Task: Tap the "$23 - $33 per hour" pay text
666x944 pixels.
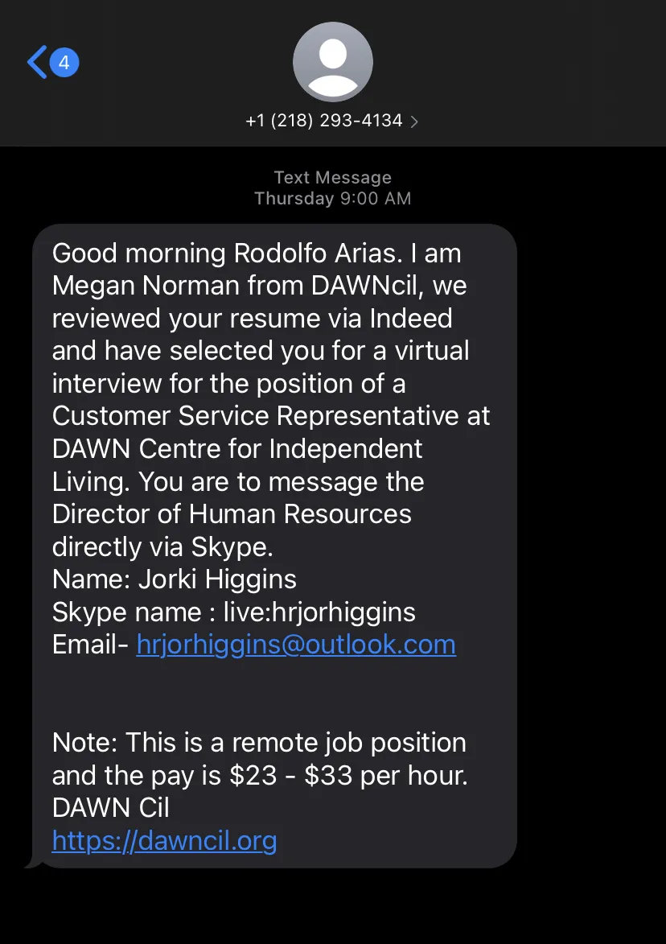Action: click(x=349, y=776)
